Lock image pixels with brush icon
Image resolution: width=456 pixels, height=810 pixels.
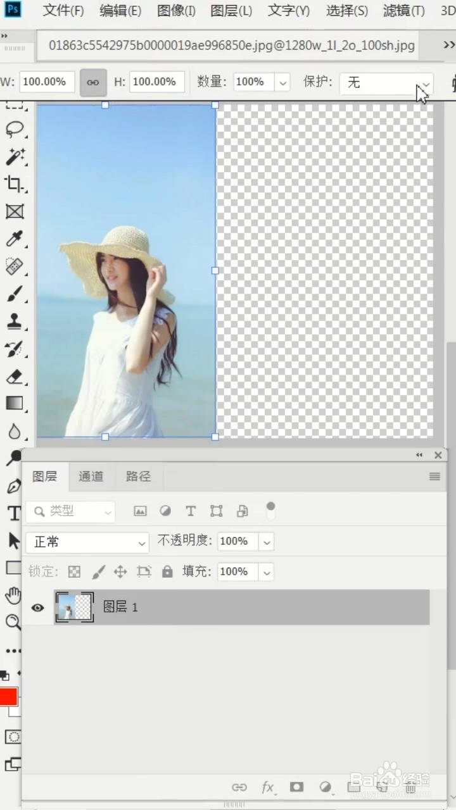point(98,572)
